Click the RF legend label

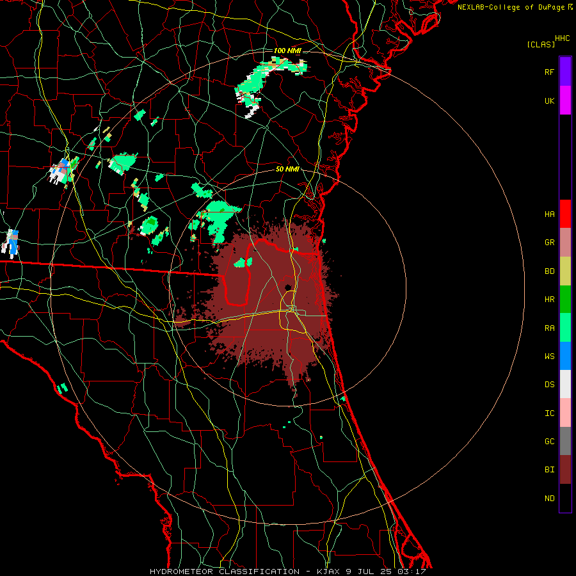(549, 72)
